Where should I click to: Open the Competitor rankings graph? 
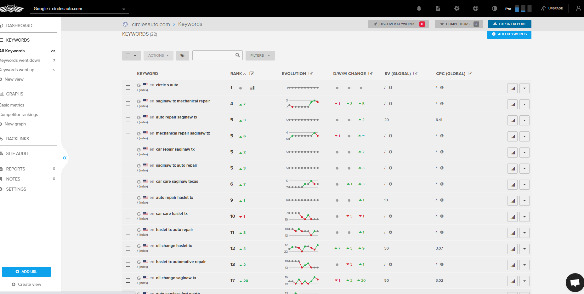coord(19,114)
